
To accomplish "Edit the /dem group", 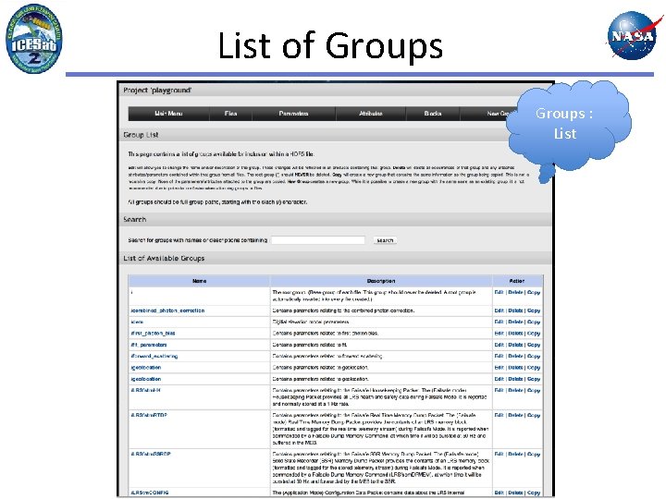I will 499,323.
